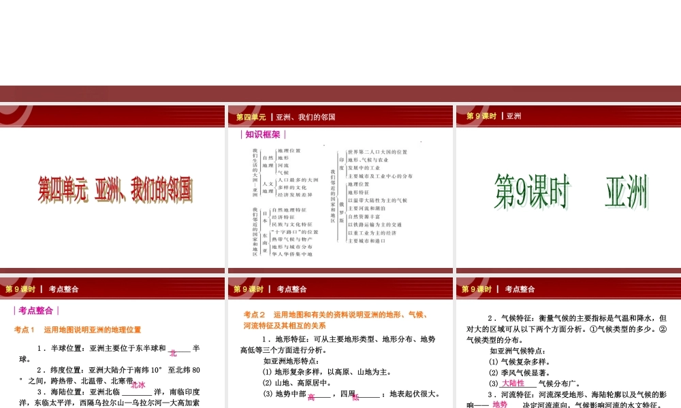This screenshot has width=681, height=408.
Task: Collapse the 东南亚 branch node
Action: pos(264,243)
